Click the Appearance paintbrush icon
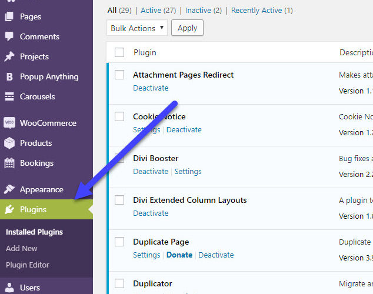Image resolution: width=373 pixels, height=294 pixels. click(x=9, y=189)
